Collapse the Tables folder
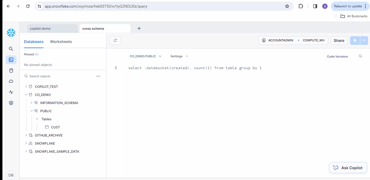Image resolution: width=370 pixels, height=180 pixels. pyautogui.click(x=37, y=119)
